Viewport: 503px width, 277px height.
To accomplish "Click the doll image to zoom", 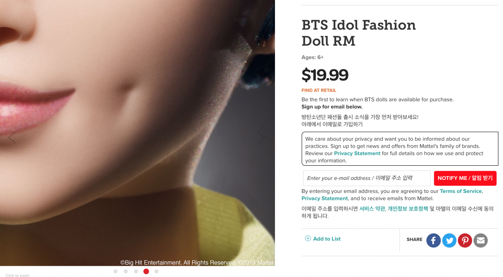I will pyautogui.click(x=137, y=126).
